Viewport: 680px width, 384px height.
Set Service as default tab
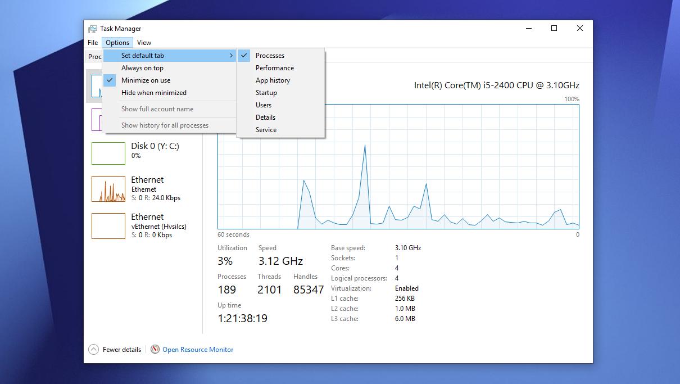click(280, 130)
